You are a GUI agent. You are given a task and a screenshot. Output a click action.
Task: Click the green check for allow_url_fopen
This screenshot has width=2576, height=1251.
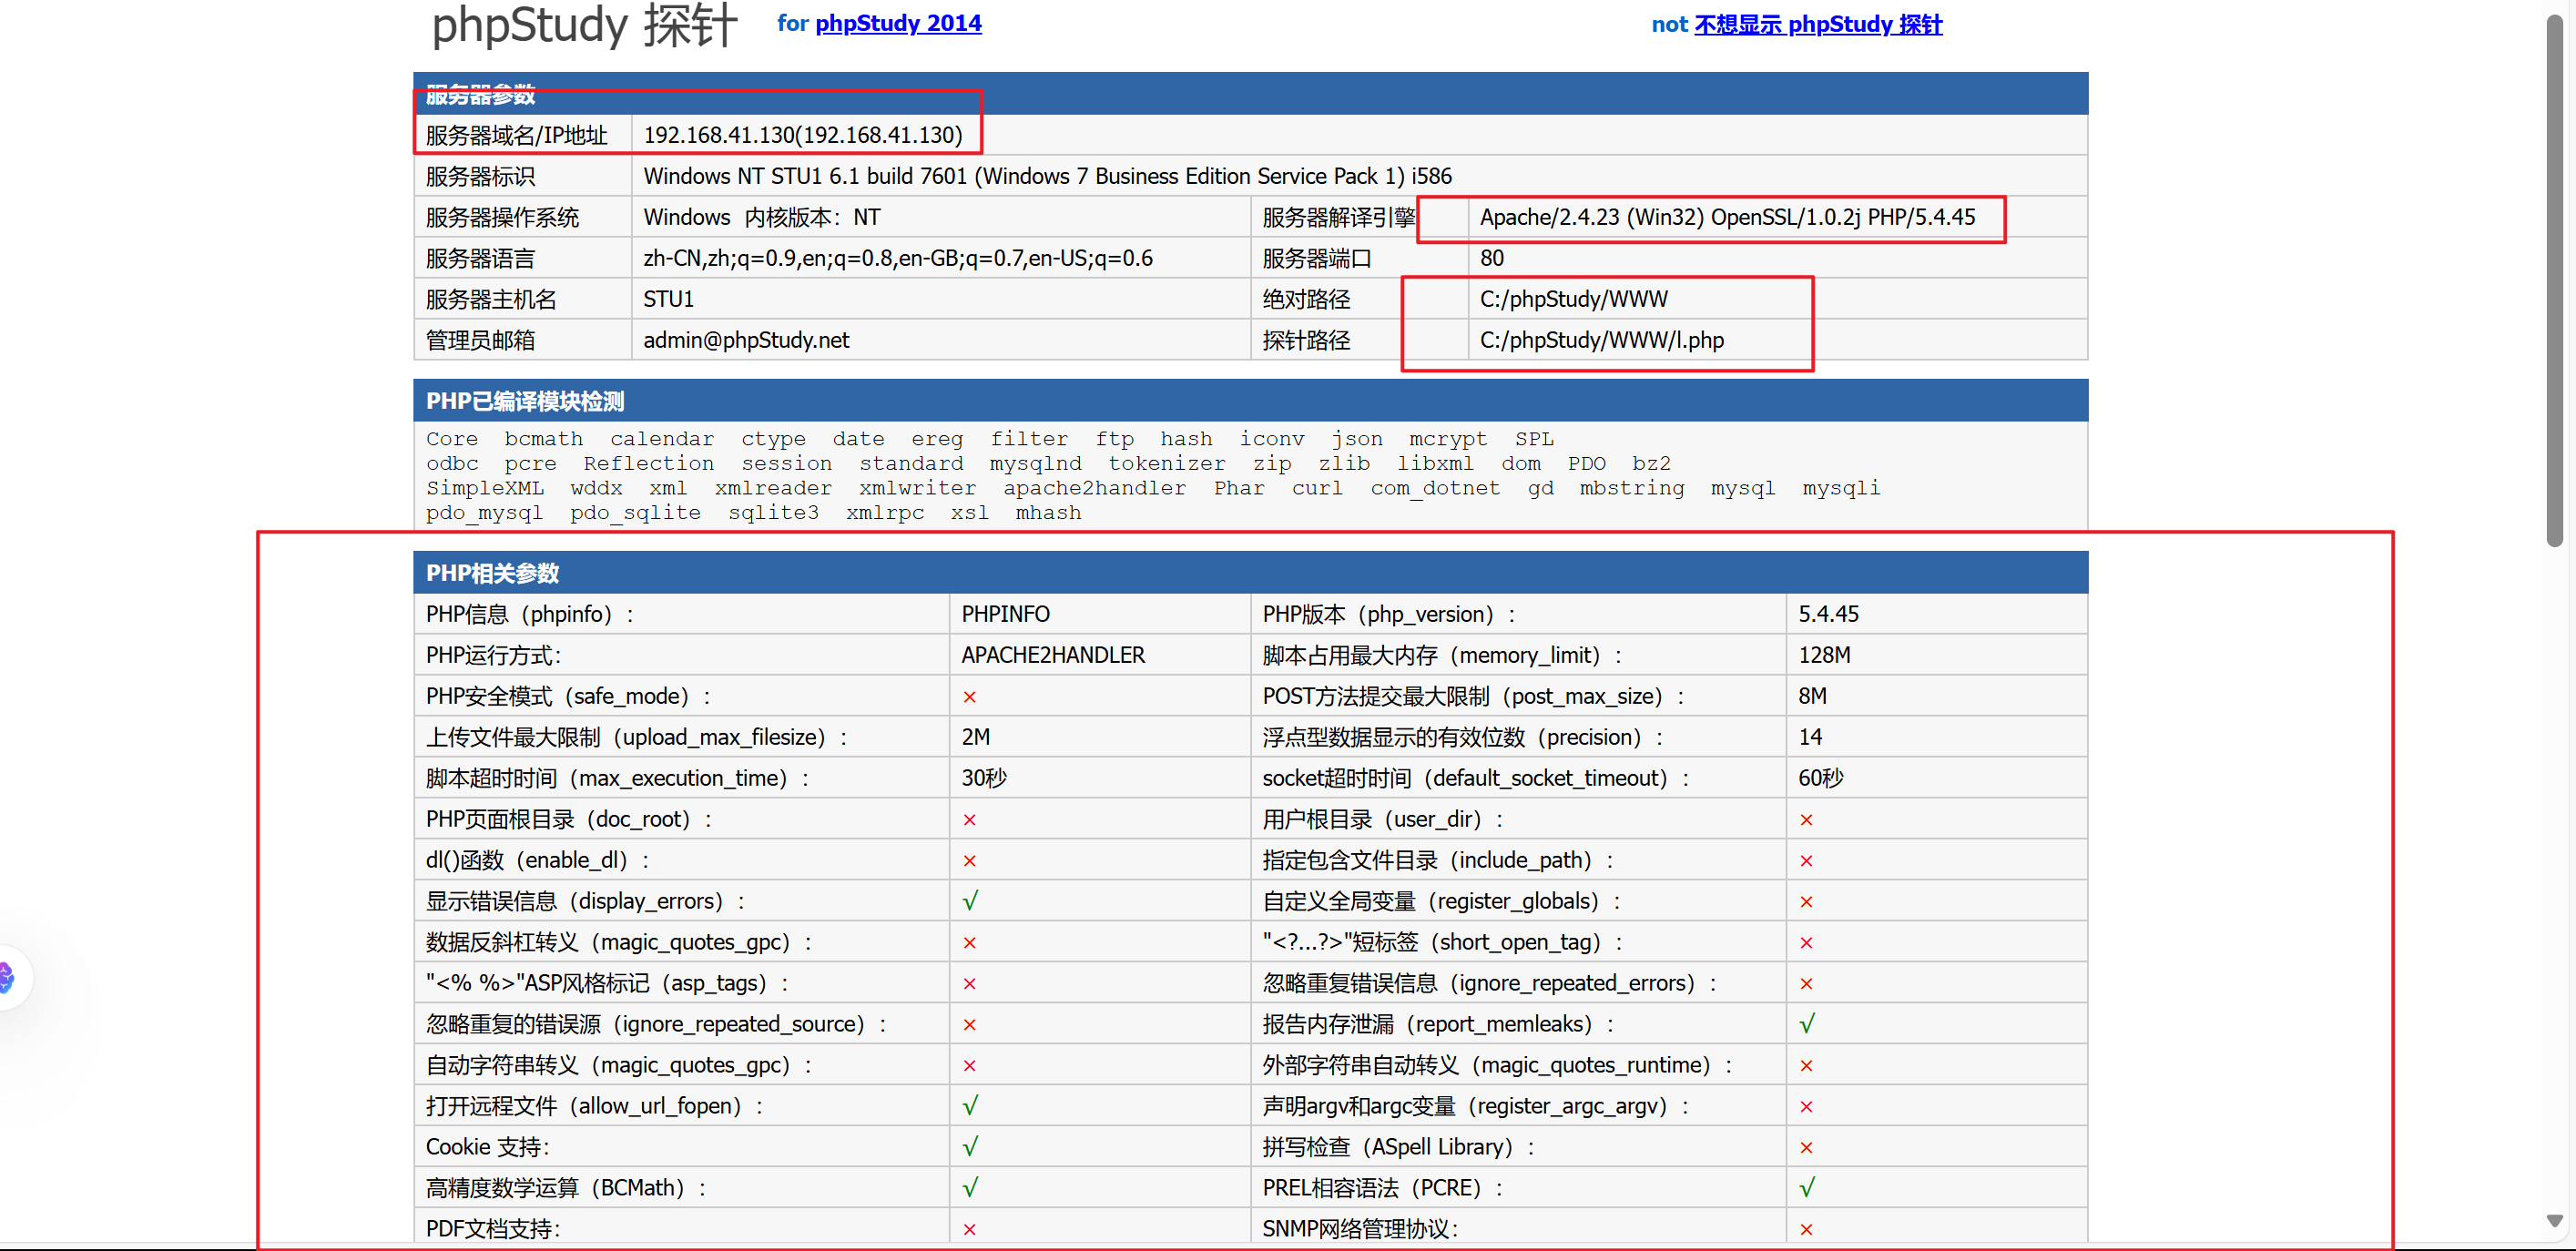point(969,1106)
